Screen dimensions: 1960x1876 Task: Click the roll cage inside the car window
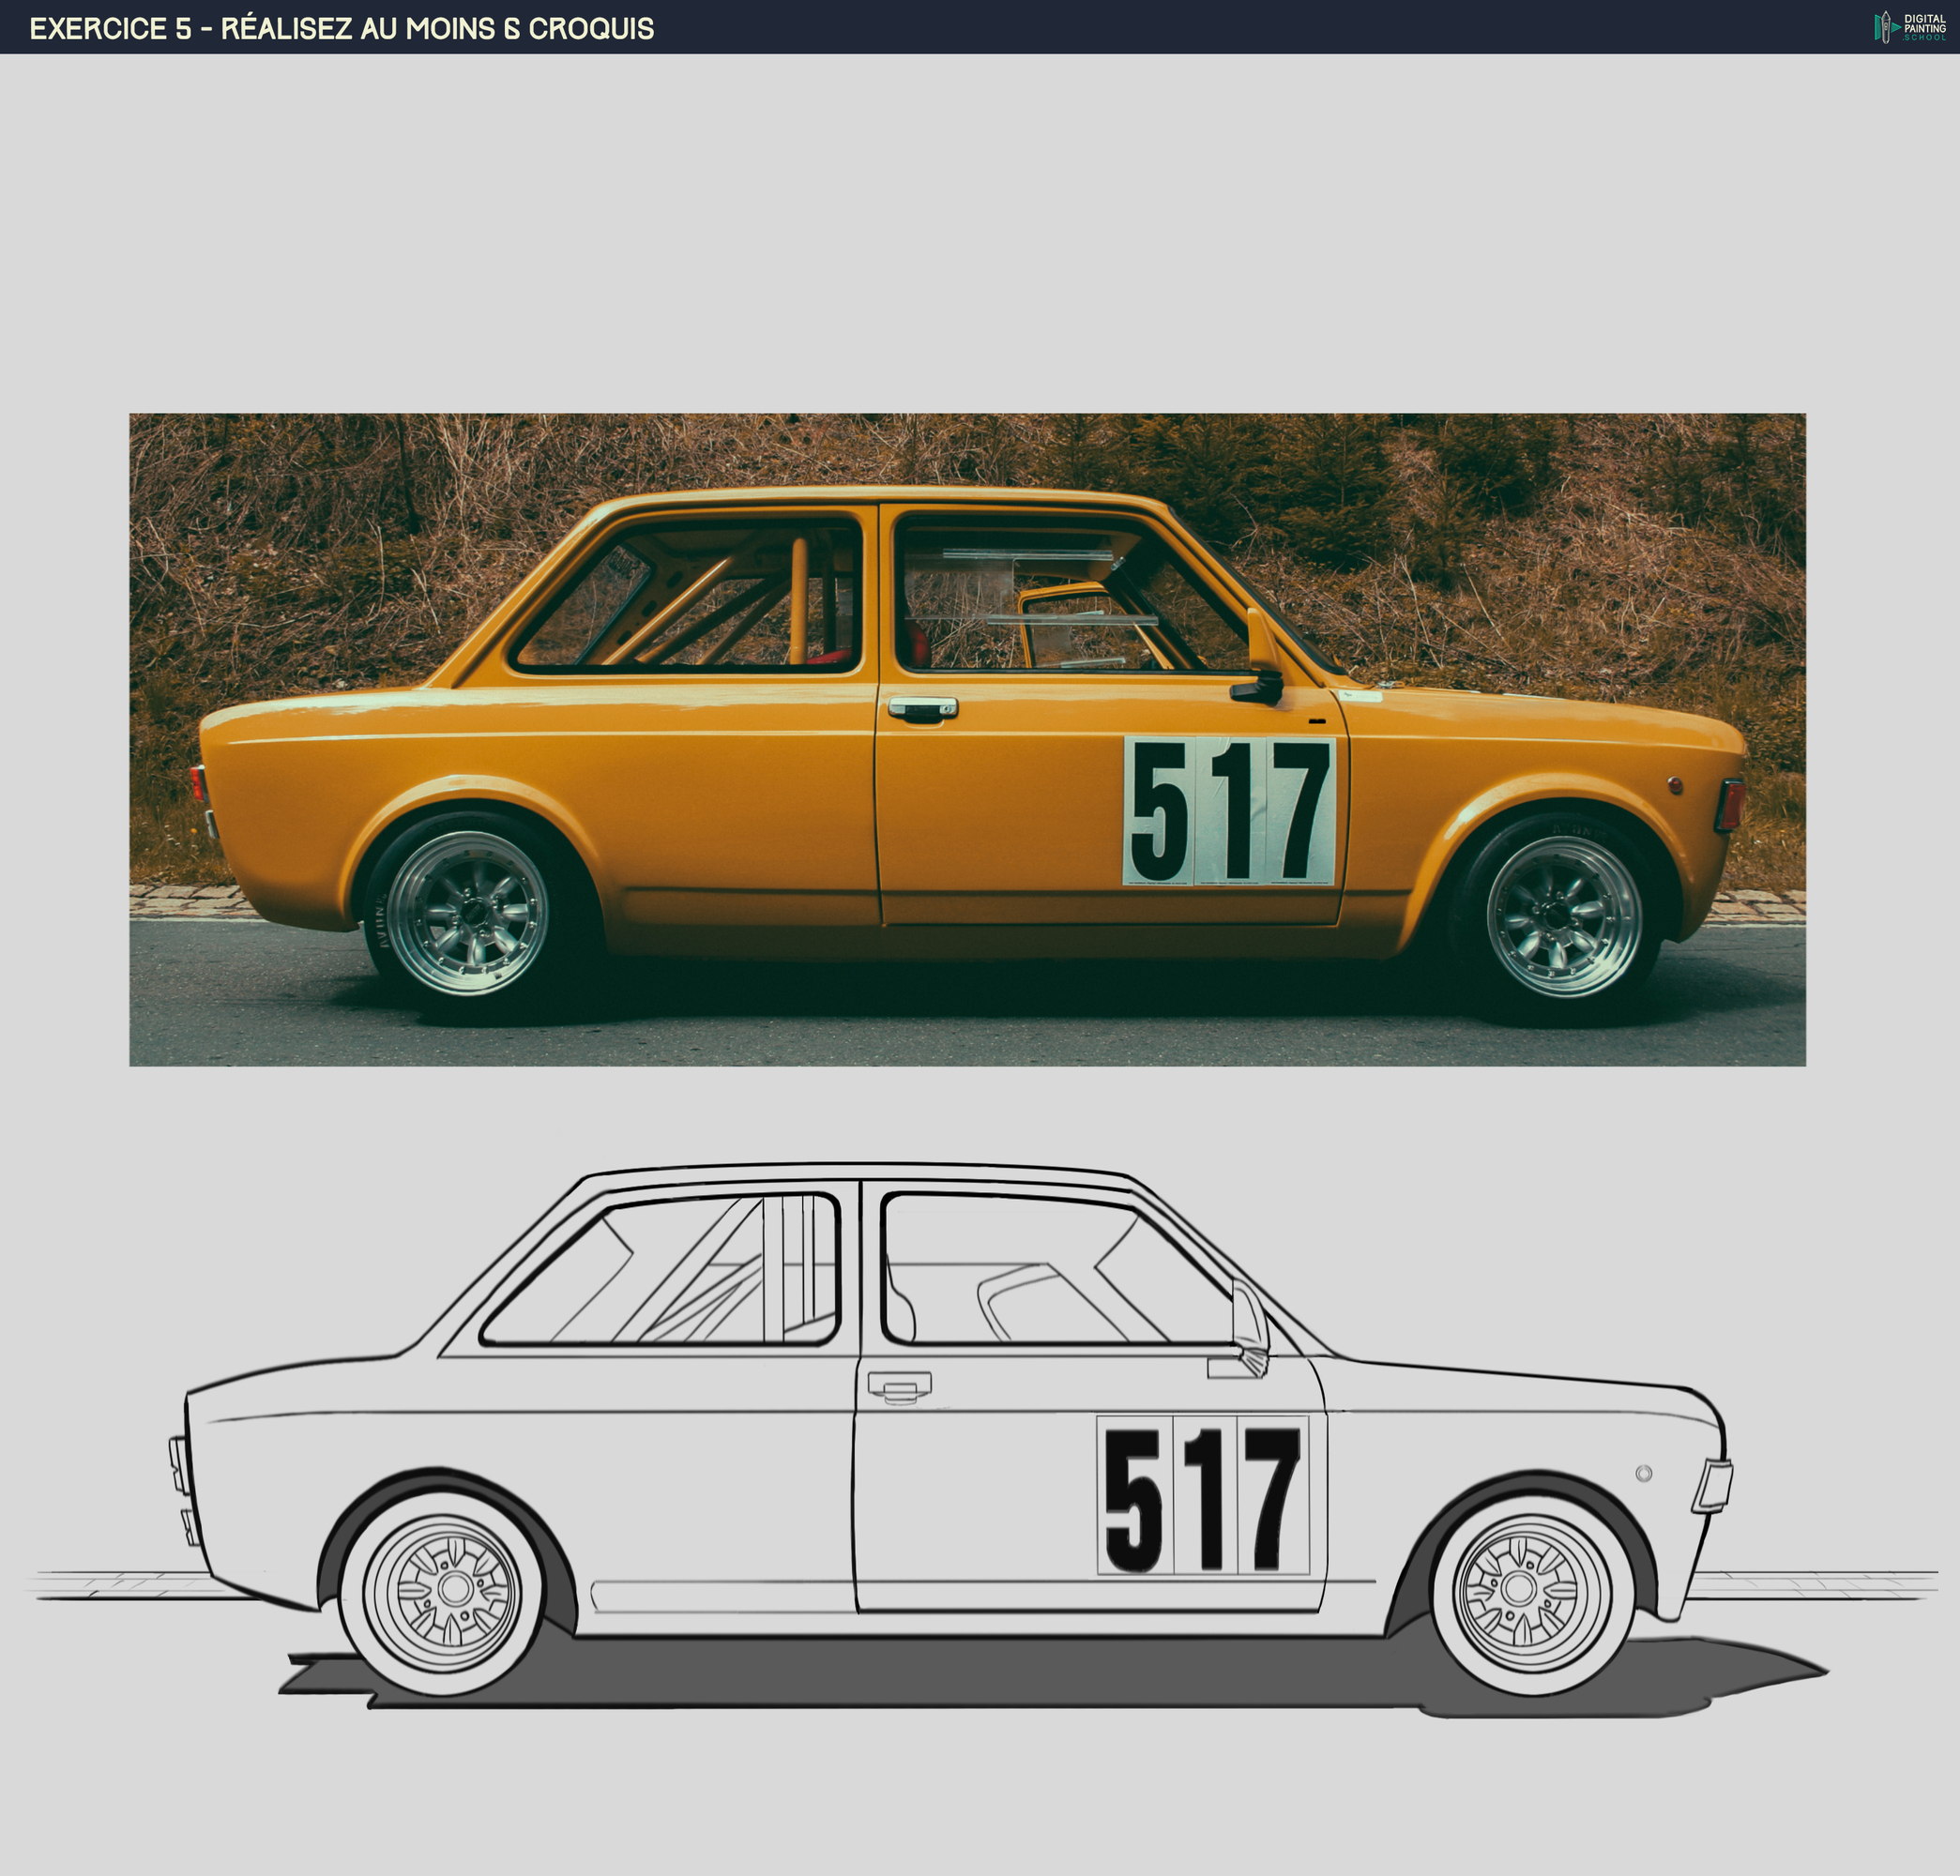point(700,600)
